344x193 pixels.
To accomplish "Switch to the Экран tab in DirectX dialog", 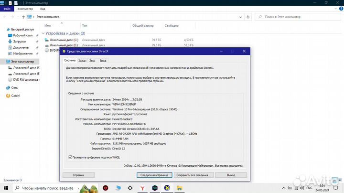I will pos(82,61).
